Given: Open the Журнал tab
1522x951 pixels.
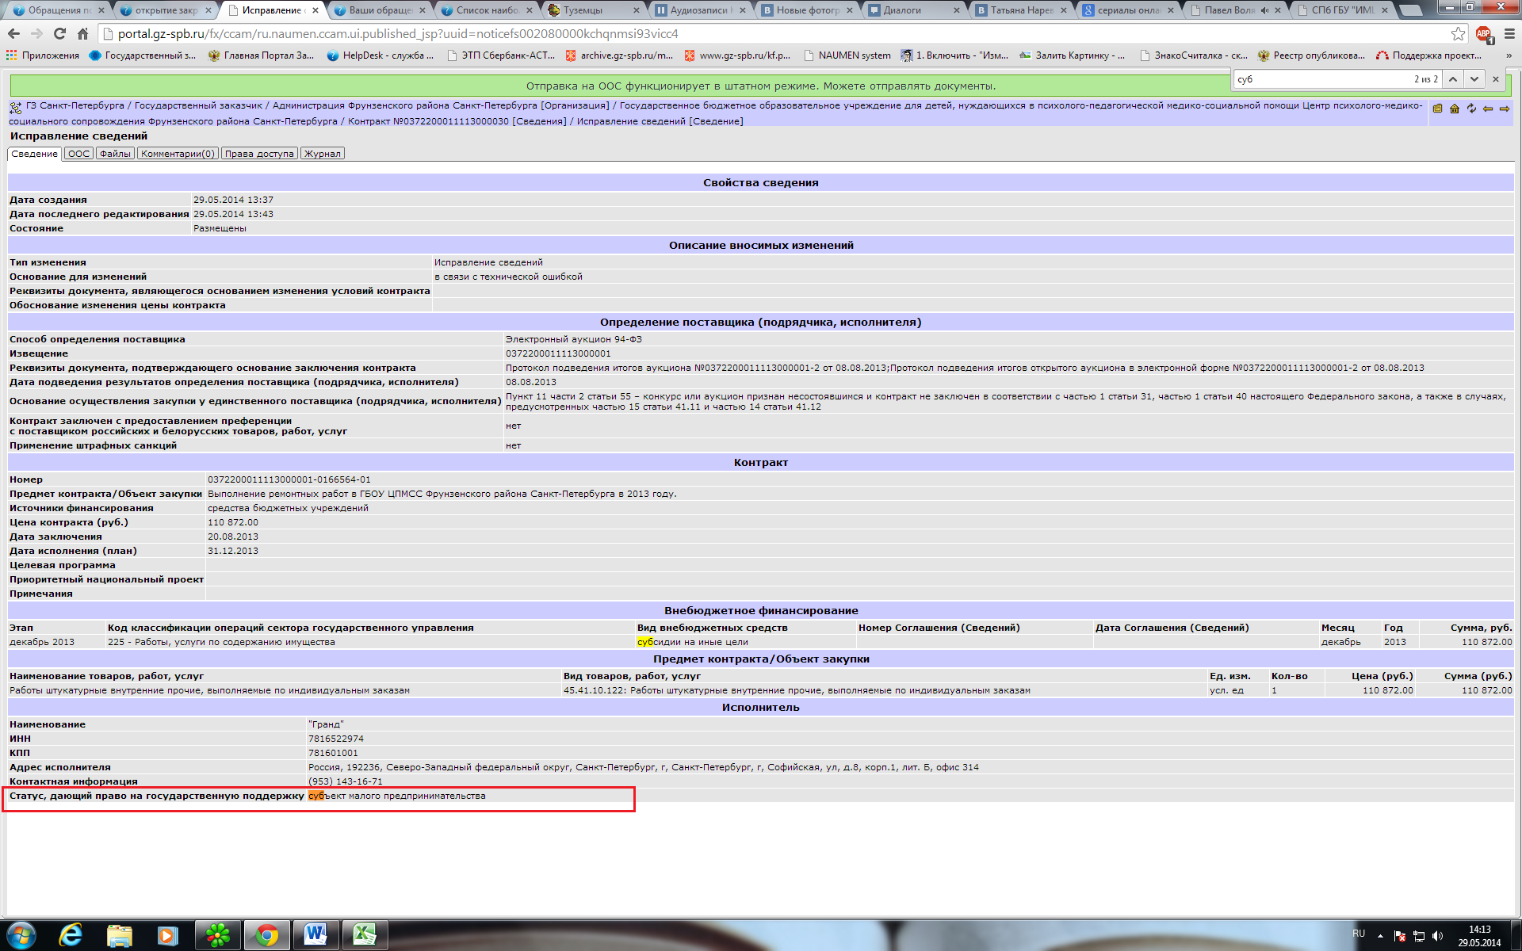Looking at the screenshot, I should [323, 154].
